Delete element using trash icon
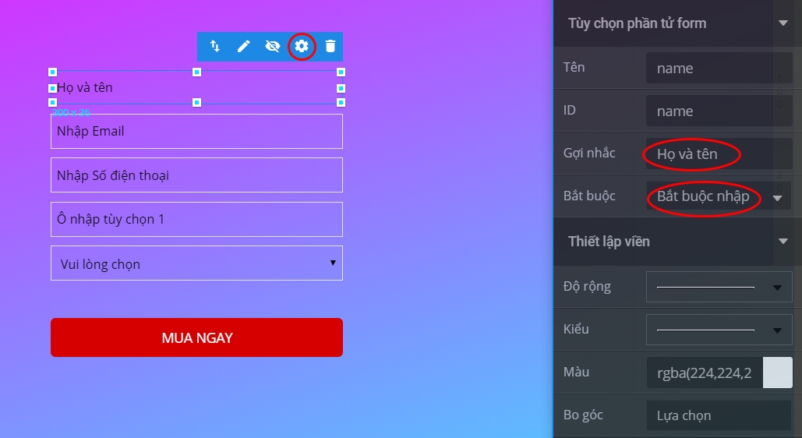 pos(330,47)
